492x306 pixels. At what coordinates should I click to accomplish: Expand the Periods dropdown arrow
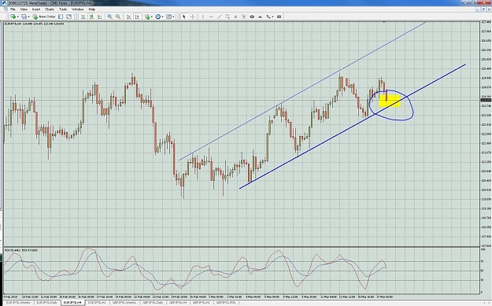tap(162, 17)
